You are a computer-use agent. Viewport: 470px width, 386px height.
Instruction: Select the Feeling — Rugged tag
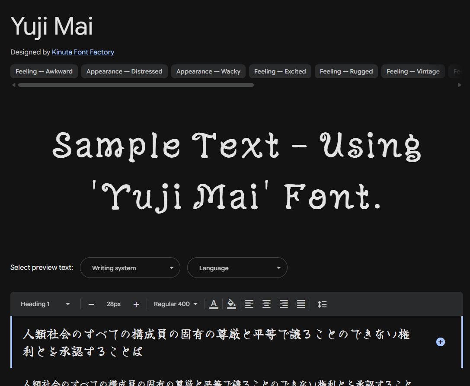coord(346,71)
